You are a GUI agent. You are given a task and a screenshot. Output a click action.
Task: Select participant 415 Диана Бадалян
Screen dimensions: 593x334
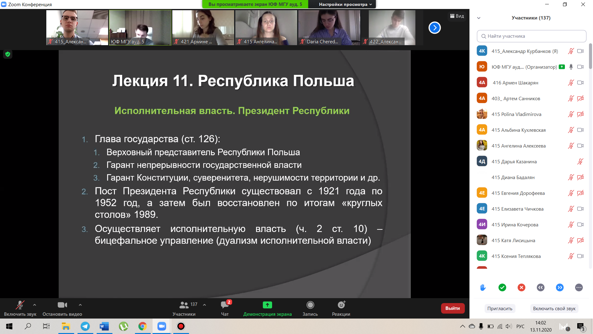531,177
